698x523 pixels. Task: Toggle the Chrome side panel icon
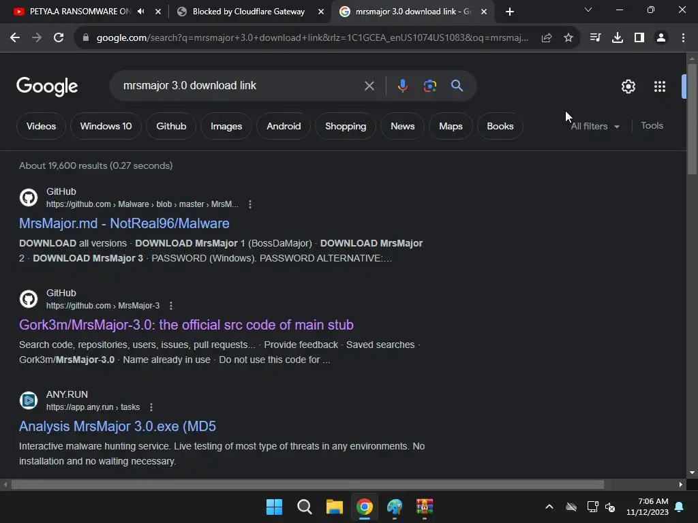pos(639,38)
